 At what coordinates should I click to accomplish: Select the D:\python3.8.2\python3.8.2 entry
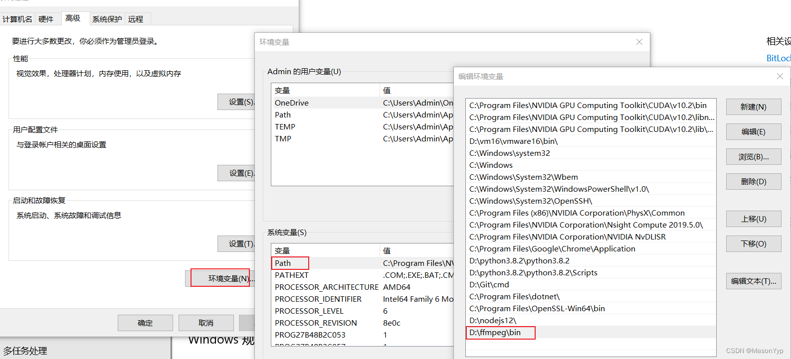click(591, 260)
